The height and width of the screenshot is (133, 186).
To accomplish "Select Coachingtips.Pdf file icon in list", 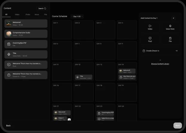I will pos(9,44).
